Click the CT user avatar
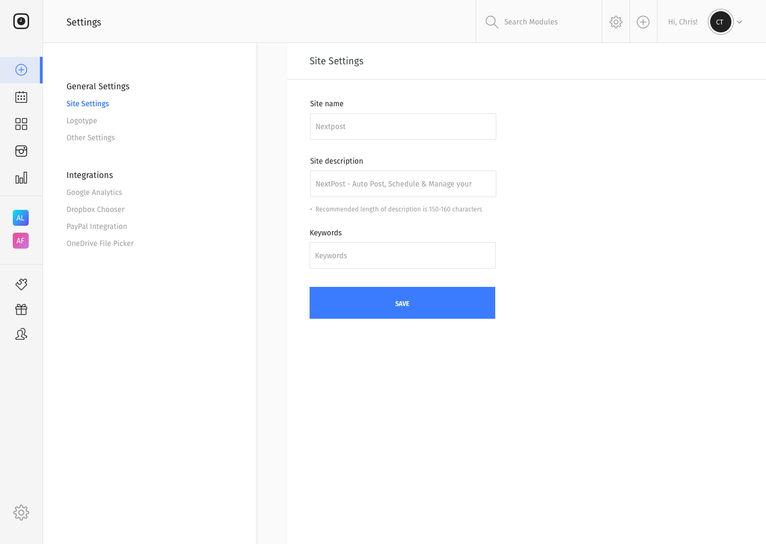Viewport: 766px width, 544px height. (721, 22)
